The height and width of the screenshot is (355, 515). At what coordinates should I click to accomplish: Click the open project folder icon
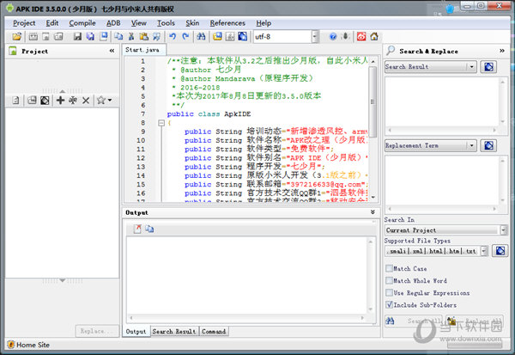point(17,36)
